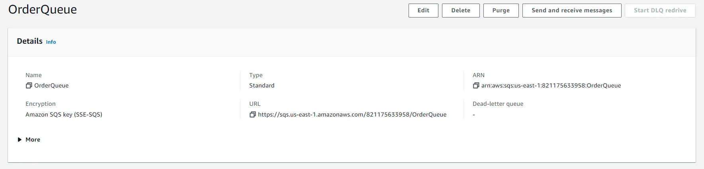Expand the More details section
704x169 pixels.
20,140
